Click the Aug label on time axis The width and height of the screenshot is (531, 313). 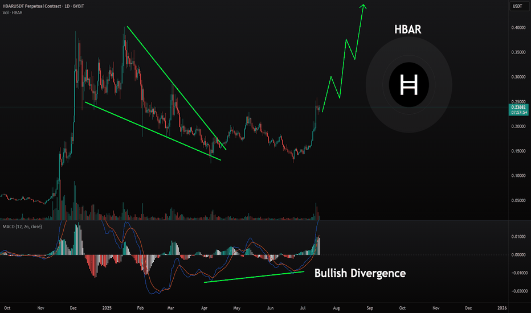(336, 308)
